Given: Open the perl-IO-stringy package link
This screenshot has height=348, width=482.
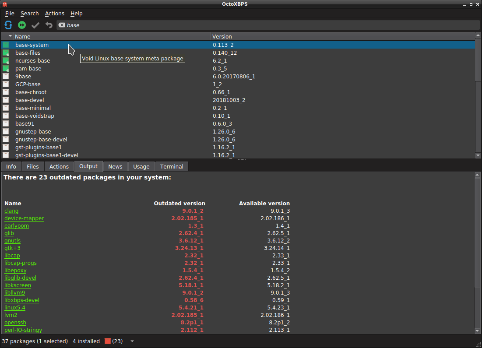Looking at the screenshot, I should tap(23, 330).
